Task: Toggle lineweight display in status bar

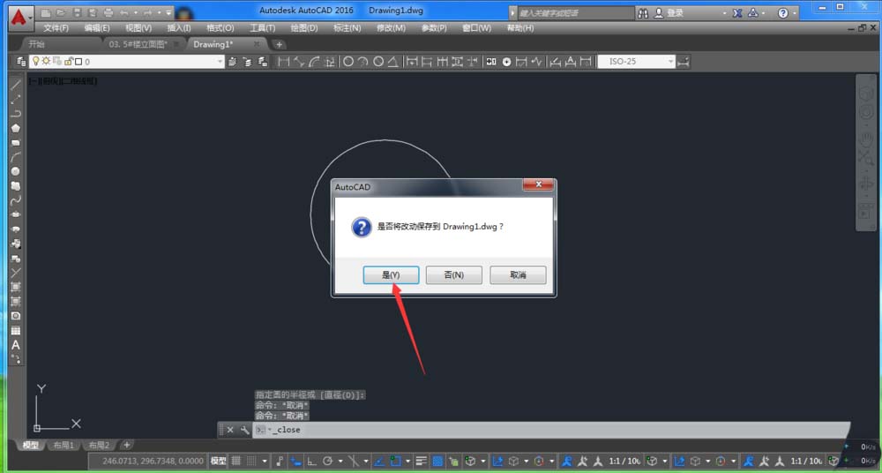Action: pyautogui.click(x=422, y=462)
